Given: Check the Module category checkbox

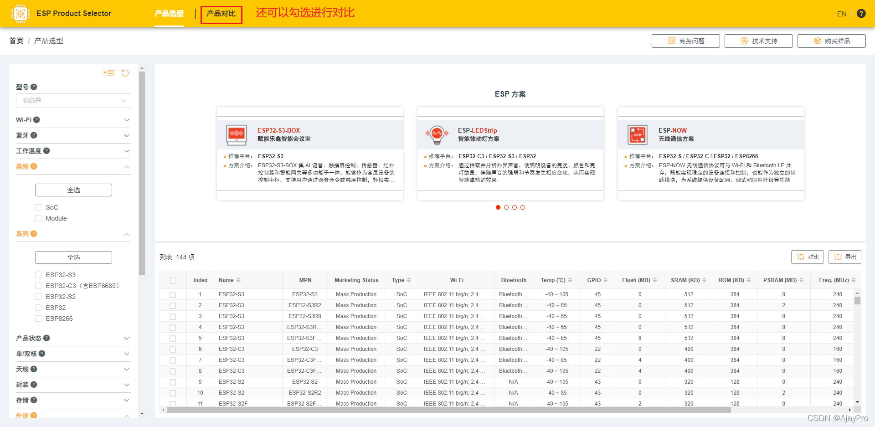Looking at the screenshot, I should (38, 218).
